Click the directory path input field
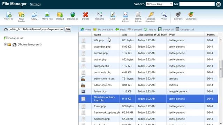Screen dimensions: 223x125 [35, 29]
